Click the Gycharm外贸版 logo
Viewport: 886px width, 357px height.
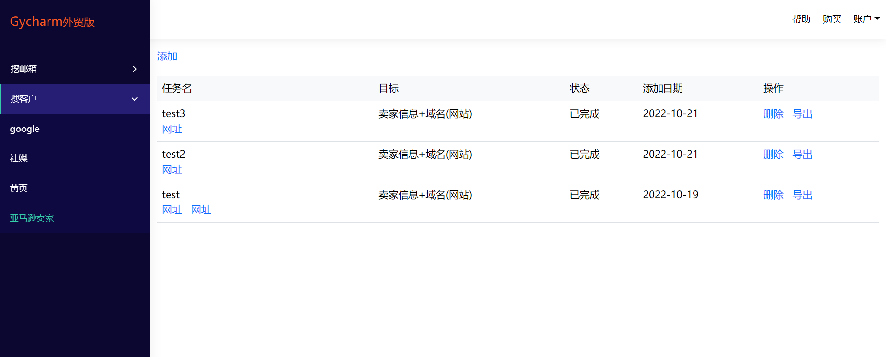tap(52, 22)
